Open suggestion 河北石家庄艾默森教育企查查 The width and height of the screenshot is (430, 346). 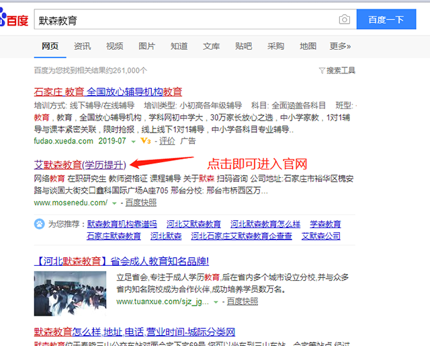pyautogui.click(x=242, y=236)
